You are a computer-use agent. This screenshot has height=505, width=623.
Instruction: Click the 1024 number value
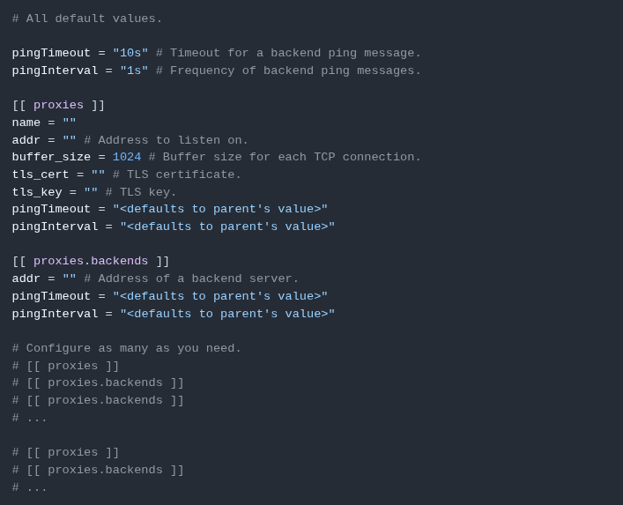tap(127, 157)
